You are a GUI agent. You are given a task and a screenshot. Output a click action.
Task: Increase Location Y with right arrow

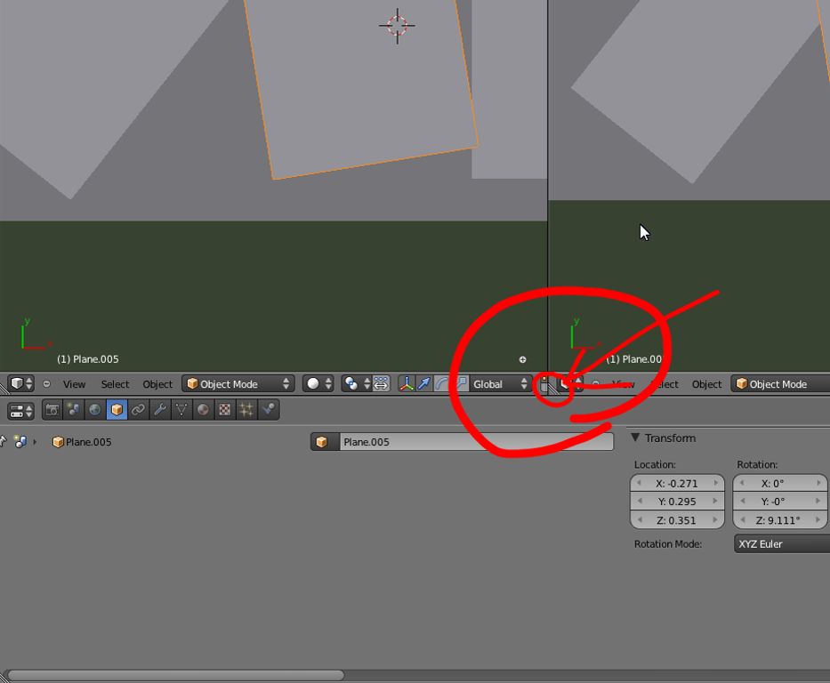[x=715, y=502]
